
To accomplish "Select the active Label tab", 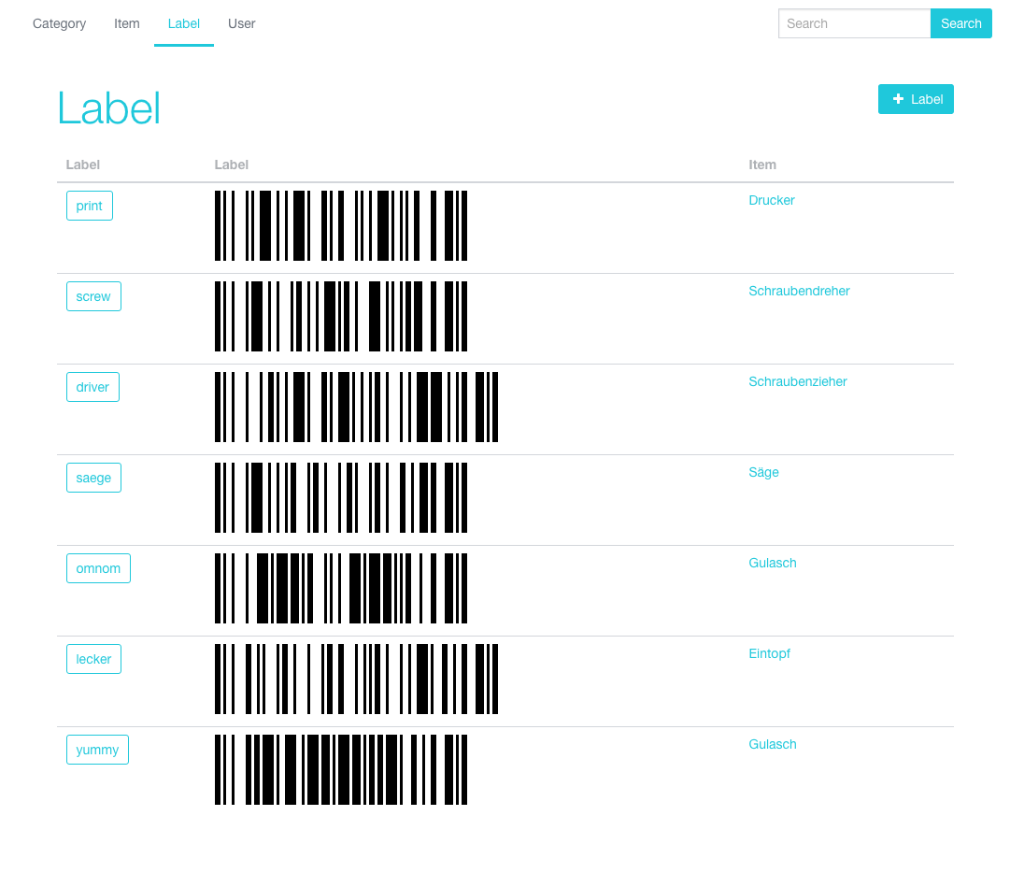I will [x=183, y=24].
